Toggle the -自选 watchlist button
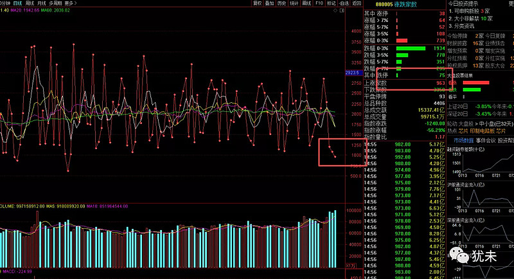 coord(344,3)
